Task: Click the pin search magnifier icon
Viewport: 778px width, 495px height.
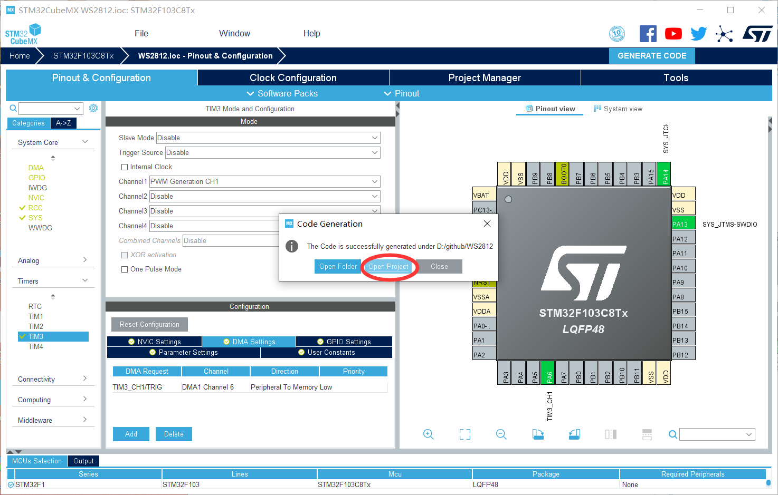Action: [x=673, y=434]
